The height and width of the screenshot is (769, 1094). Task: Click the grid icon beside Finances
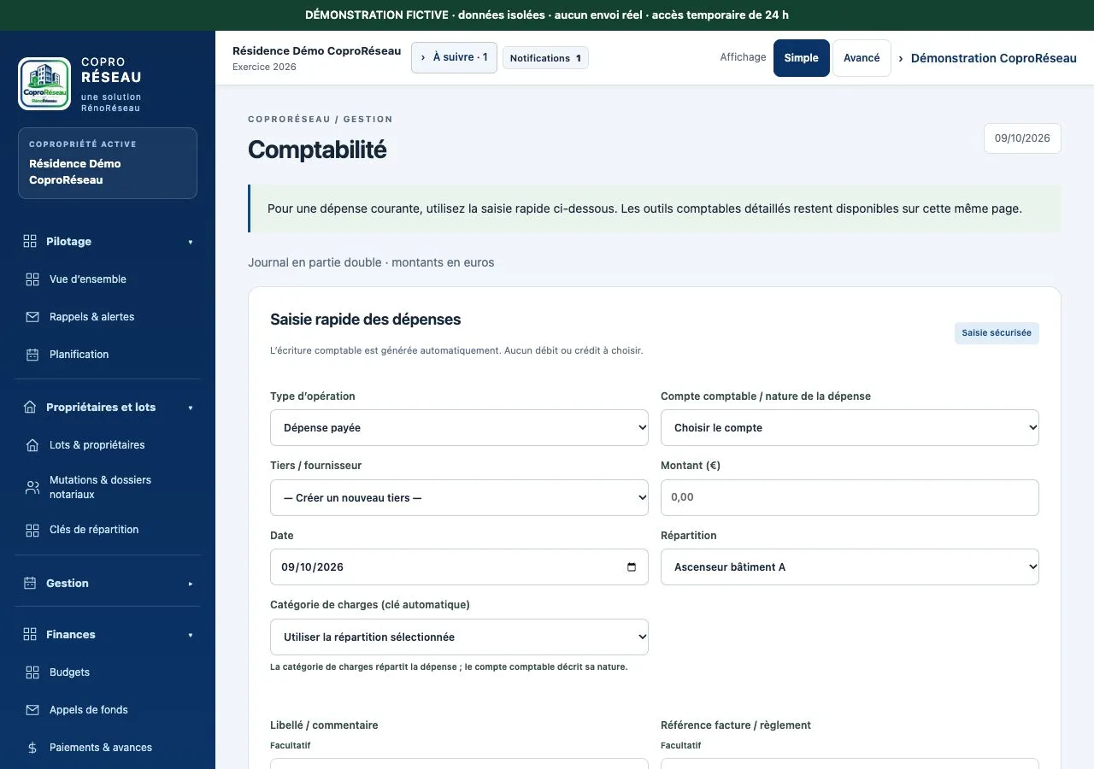tap(30, 635)
